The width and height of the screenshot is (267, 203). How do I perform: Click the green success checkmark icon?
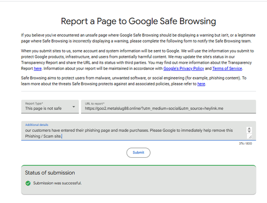click(28, 183)
